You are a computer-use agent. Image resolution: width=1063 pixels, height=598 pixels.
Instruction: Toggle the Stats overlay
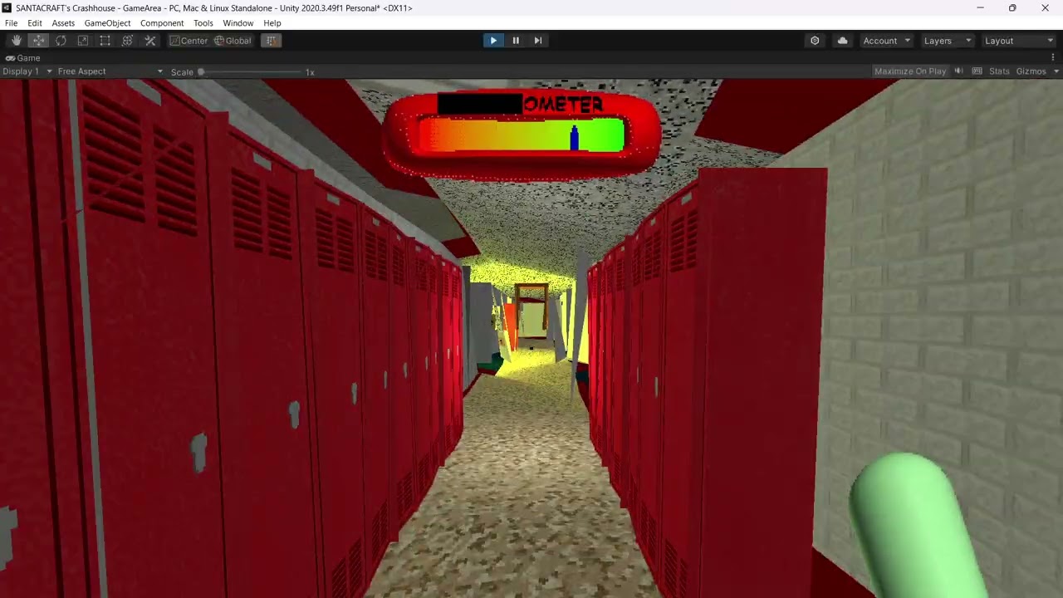point(999,71)
